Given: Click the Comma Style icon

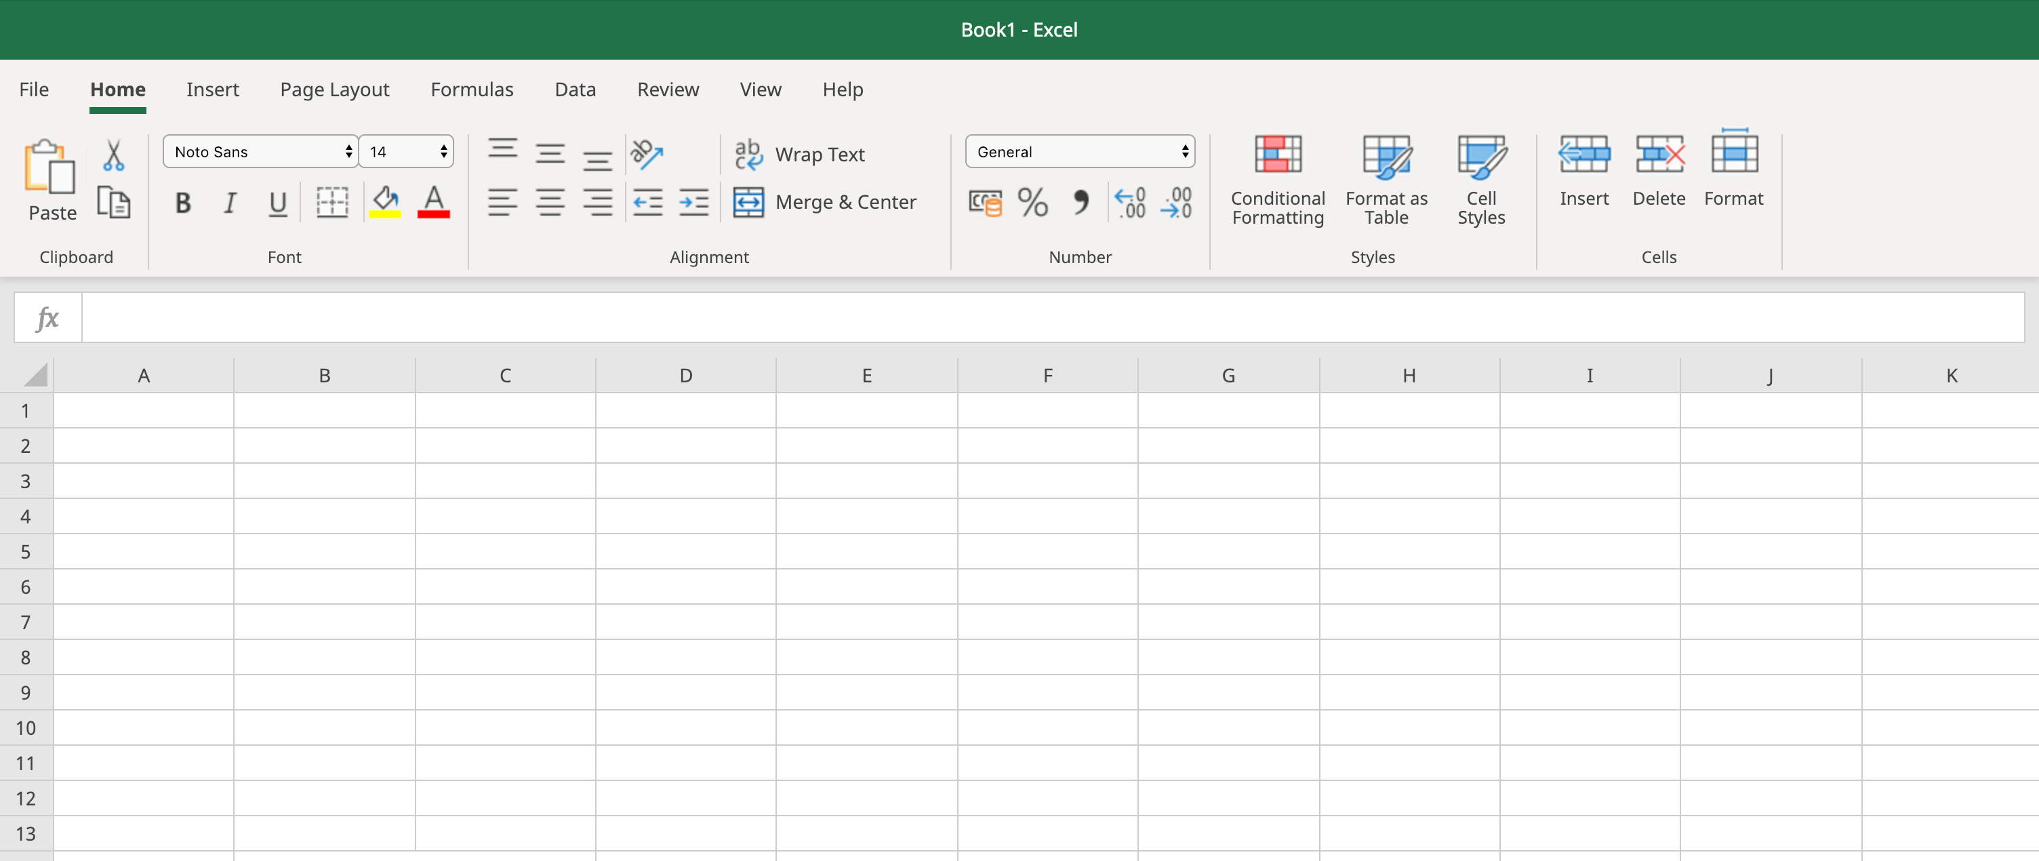Looking at the screenshot, I should [x=1081, y=202].
